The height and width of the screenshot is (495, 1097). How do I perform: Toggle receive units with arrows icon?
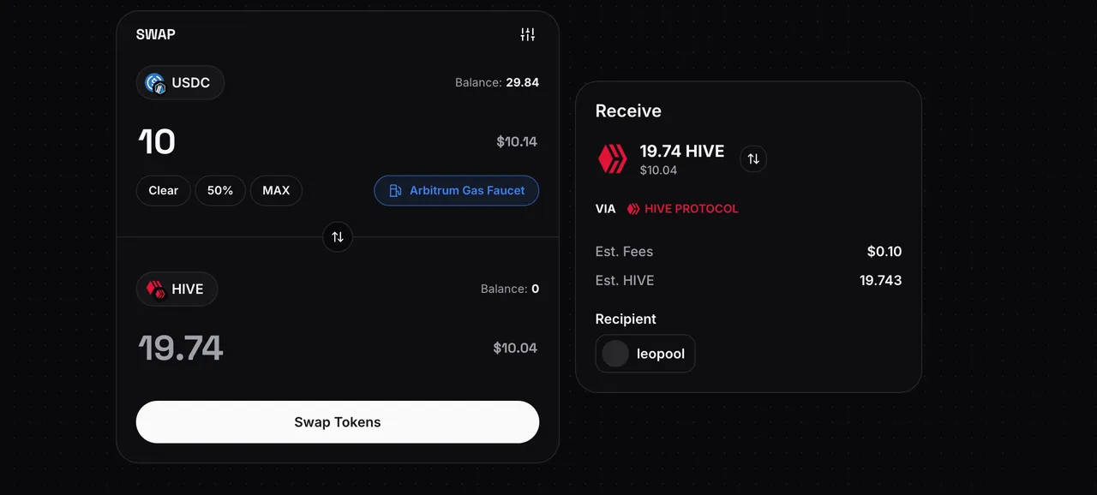[x=753, y=158]
